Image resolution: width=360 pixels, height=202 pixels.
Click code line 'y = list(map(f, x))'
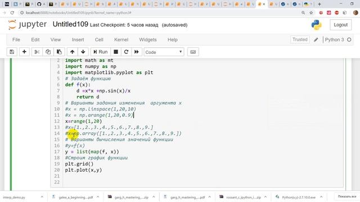(x=92, y=151)
